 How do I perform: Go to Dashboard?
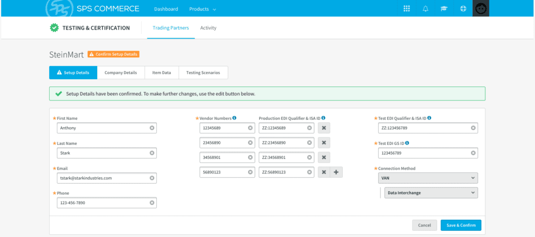coord(166,9)
